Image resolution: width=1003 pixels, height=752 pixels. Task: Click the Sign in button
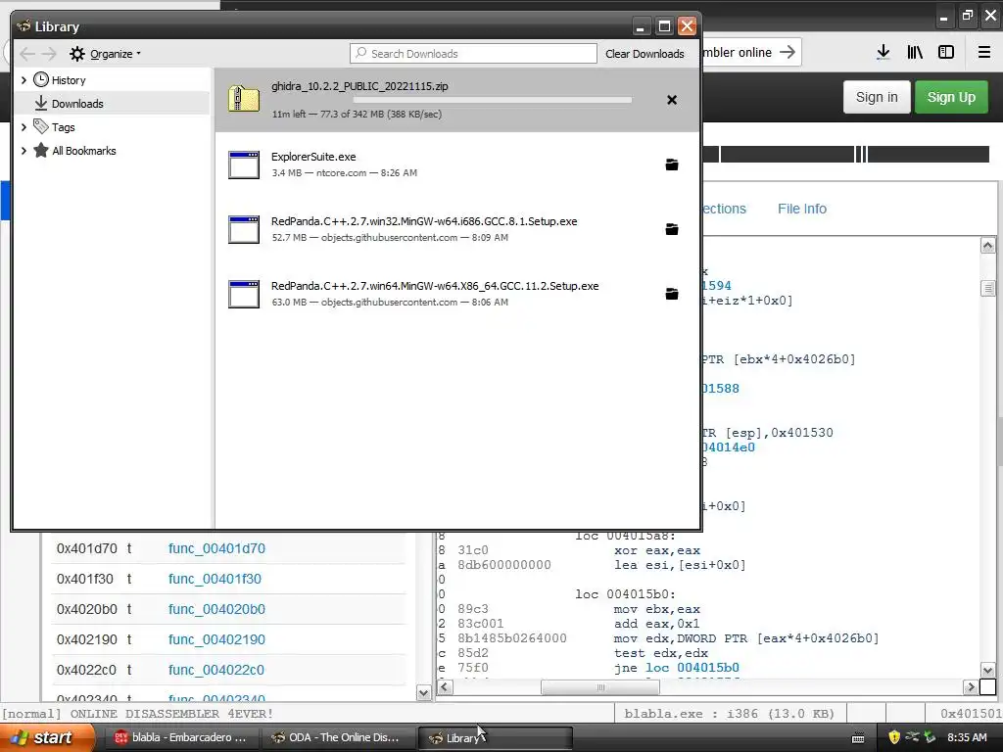click(877, 97)
